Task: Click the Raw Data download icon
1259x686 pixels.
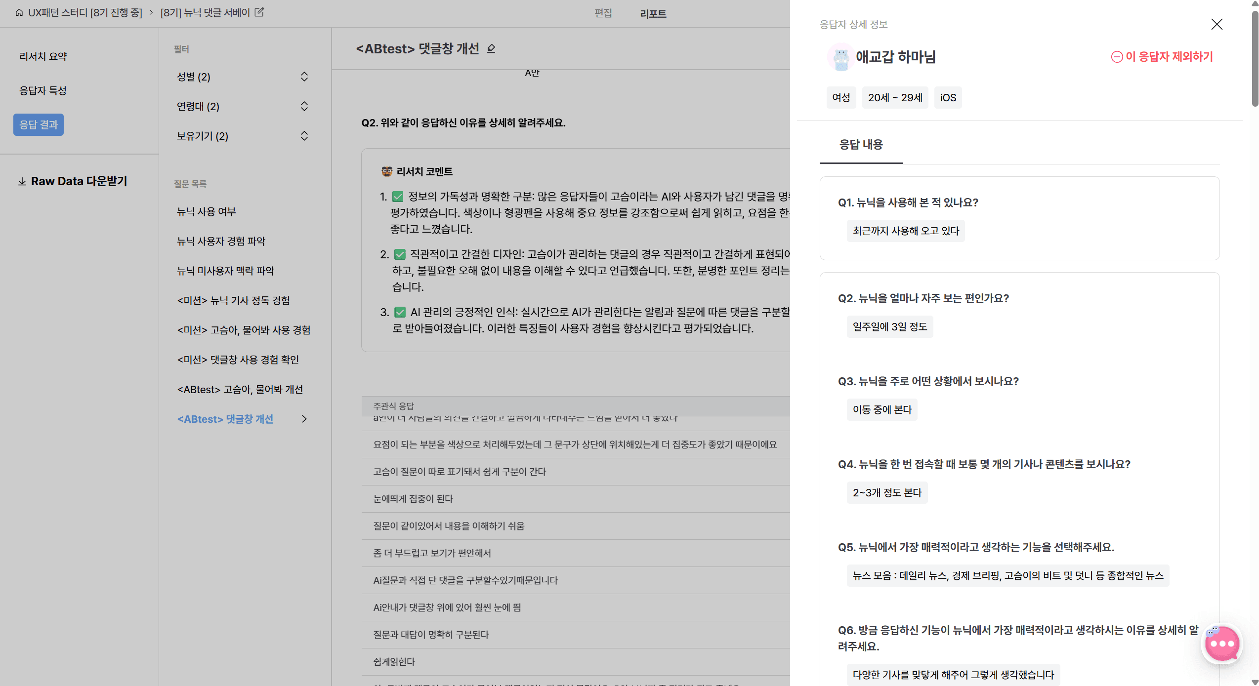Action: tap(22, 182)
